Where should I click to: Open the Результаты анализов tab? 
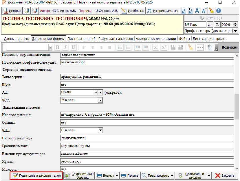(116, 39)
